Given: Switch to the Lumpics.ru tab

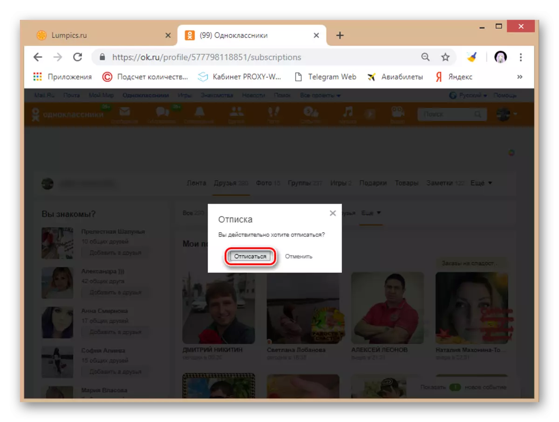Looking at the screenshot, I should [x=102, y=35].
